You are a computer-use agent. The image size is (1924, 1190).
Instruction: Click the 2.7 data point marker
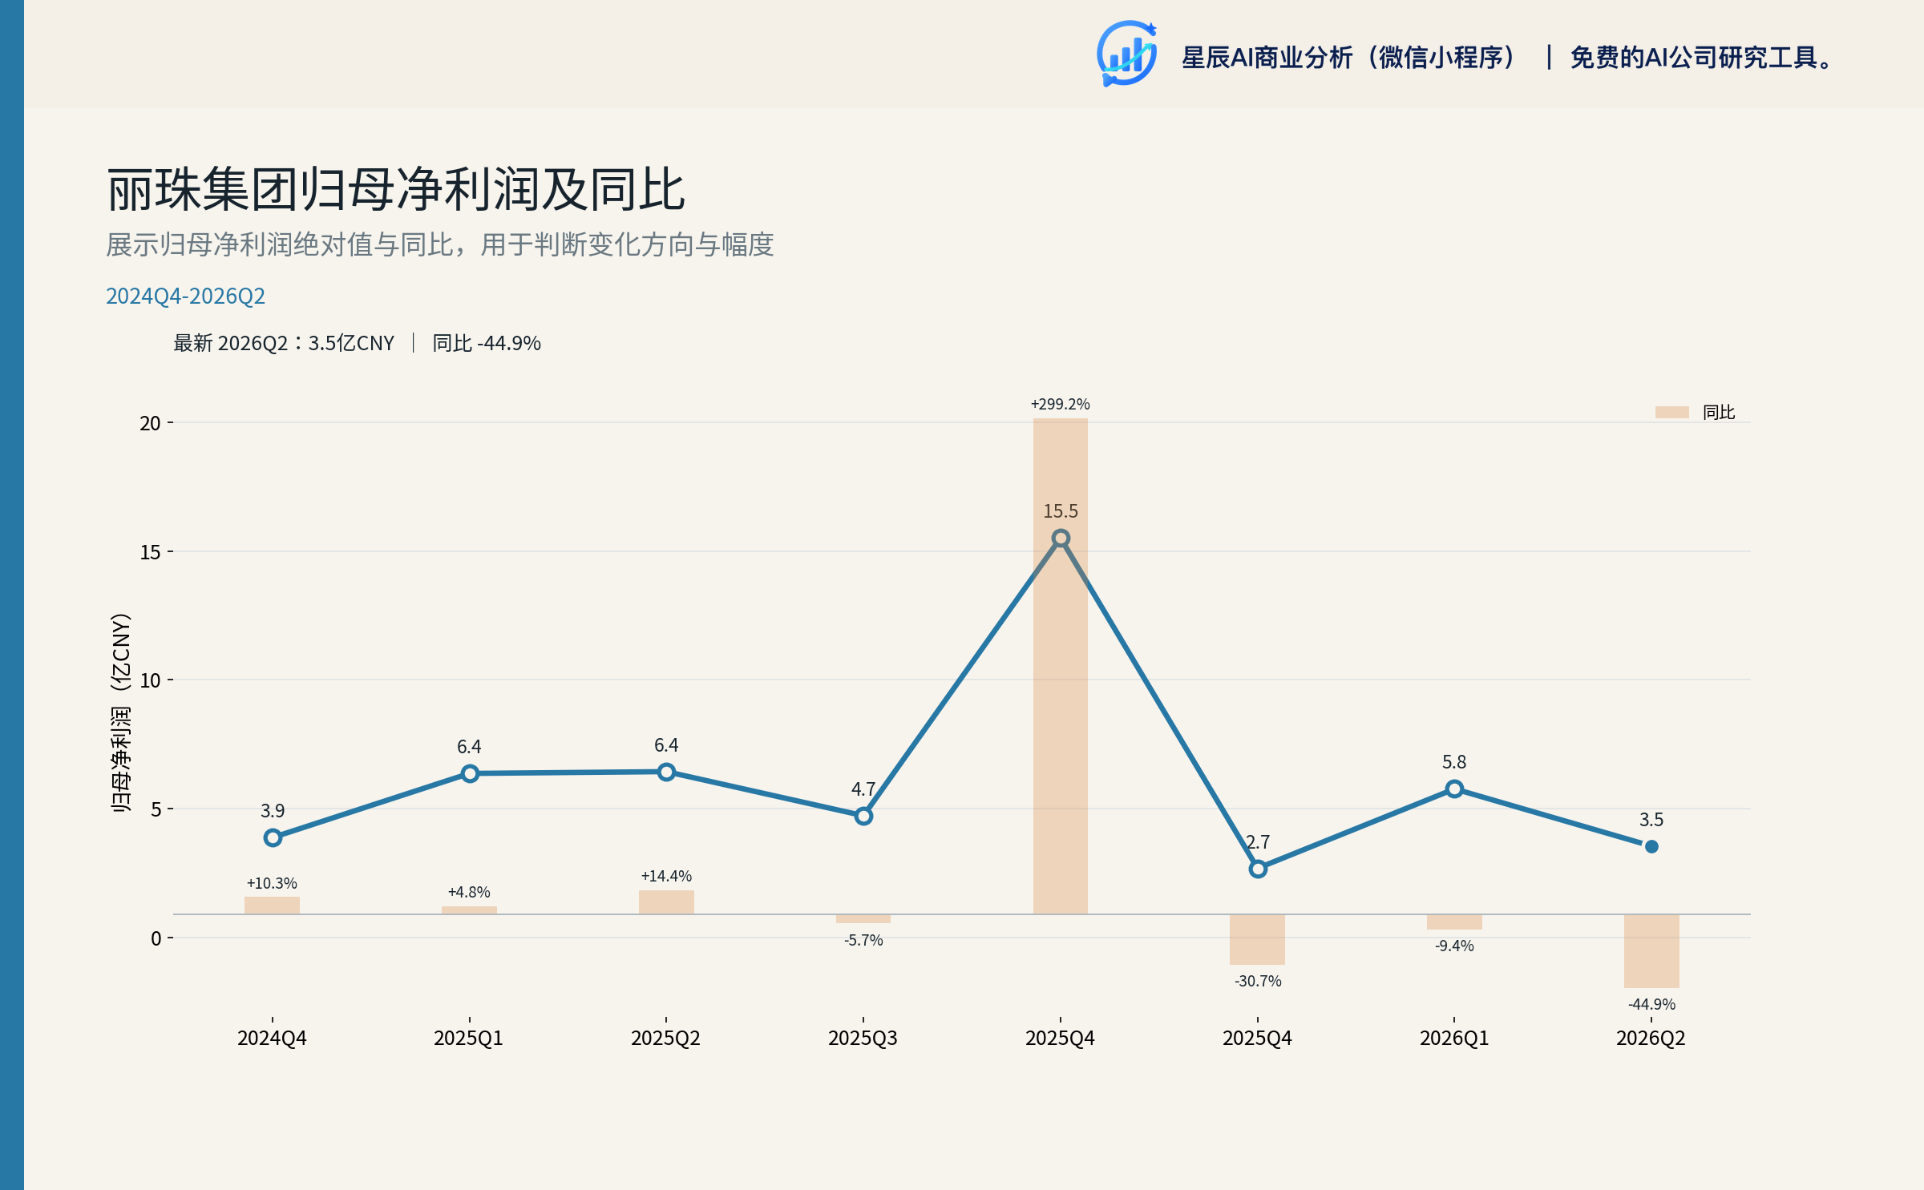[x=1257, y=869]
